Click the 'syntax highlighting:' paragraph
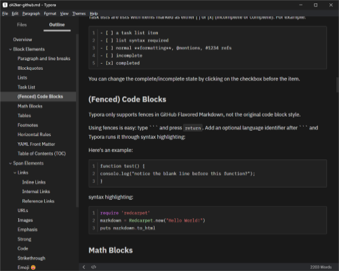Image resolution: width=339 pixels, height=271 pixels. coord(111,197)
